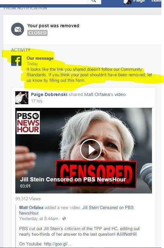Screen dimensions: 164x248
Task: Play the Jill Stein Censored video
Action: [90, 150]
